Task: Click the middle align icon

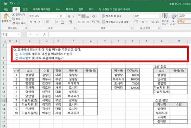Action: 83,16
